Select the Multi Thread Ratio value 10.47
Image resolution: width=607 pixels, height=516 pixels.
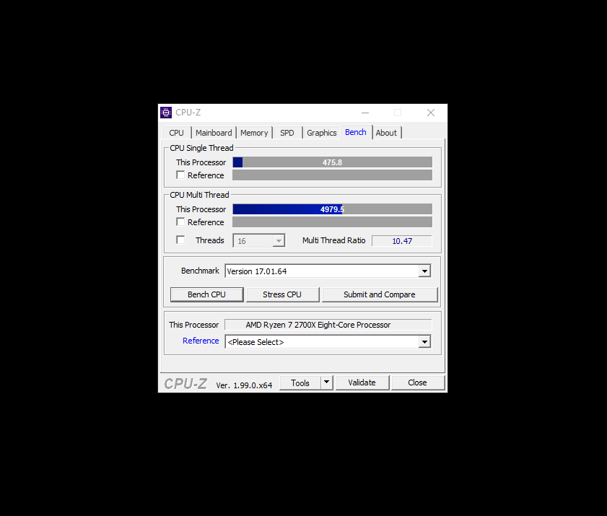[402, 241]
